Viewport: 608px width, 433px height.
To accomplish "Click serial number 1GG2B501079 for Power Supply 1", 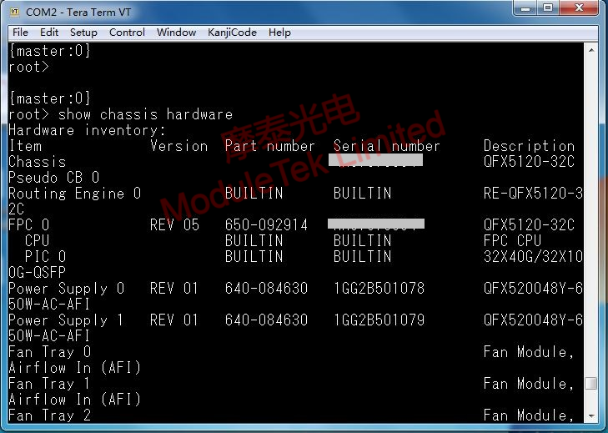I will [x=379, y=320].
